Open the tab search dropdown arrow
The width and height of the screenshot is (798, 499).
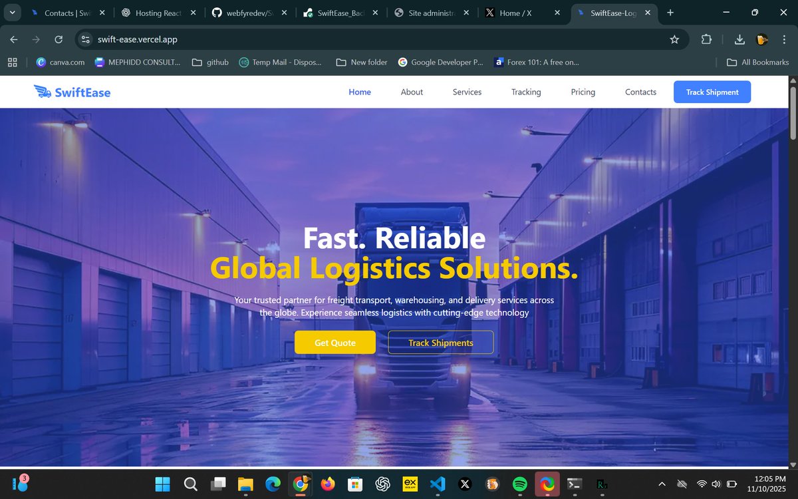point(12,13)
